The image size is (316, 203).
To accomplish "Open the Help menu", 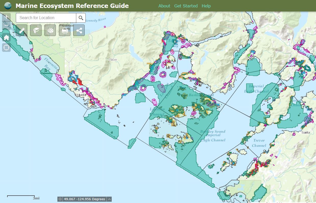I will coord(206,6).
